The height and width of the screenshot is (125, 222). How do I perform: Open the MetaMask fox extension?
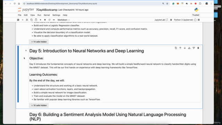click(x=178, y=3)
